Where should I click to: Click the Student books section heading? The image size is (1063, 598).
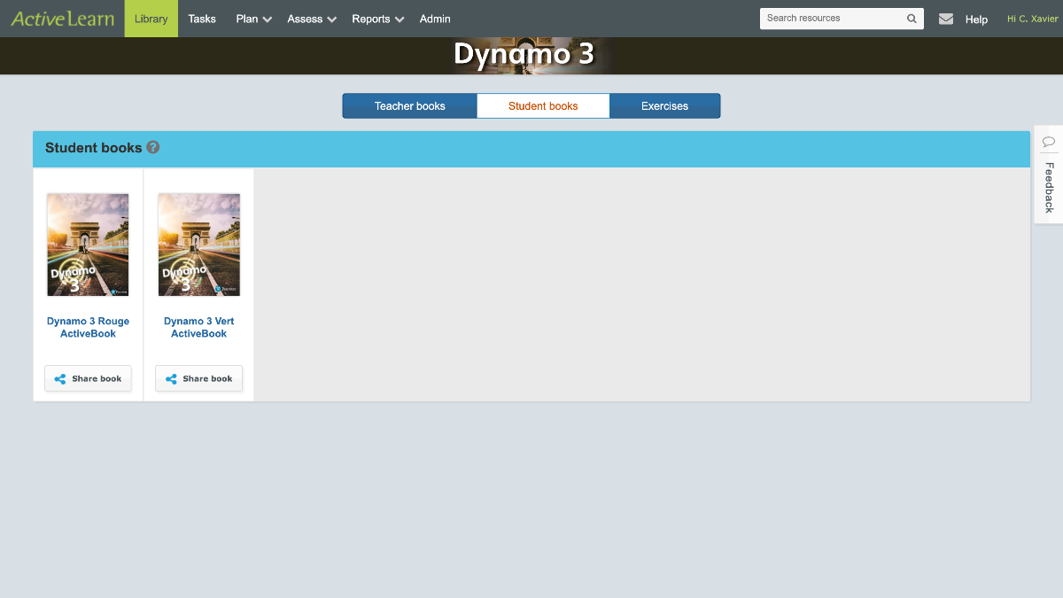pos(94,148)
